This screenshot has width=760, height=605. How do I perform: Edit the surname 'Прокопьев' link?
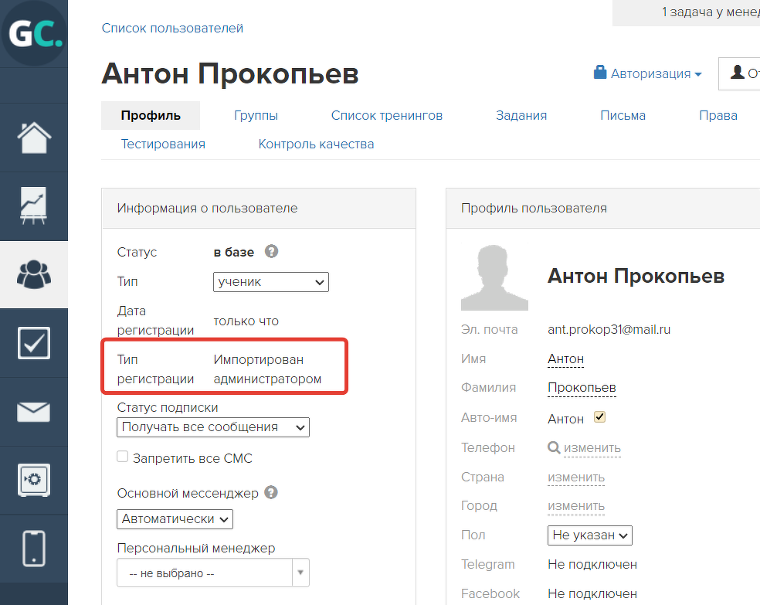[582, 387]
